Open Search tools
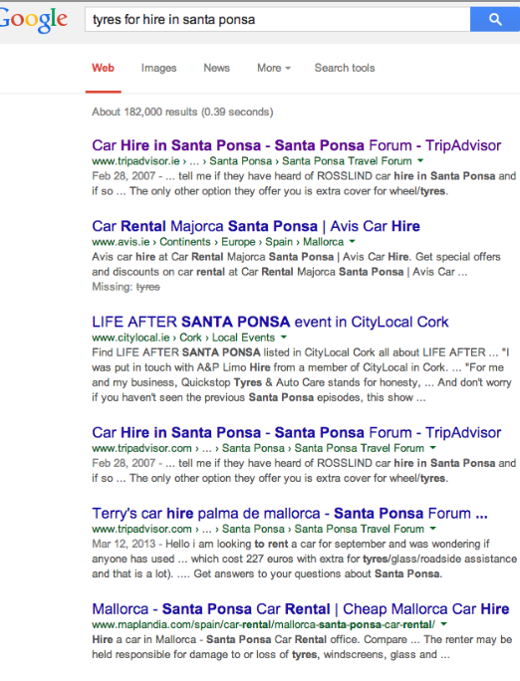Image resolution: width=520 pixels, height=681 pixels. point(345,68)
